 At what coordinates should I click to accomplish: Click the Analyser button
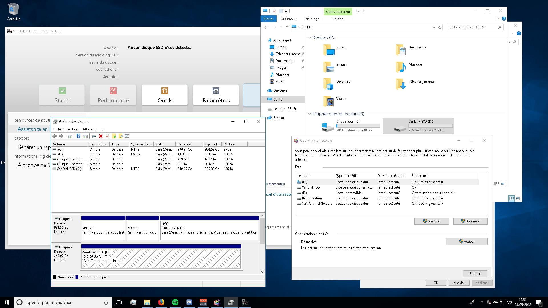click(x=432, y=221)
